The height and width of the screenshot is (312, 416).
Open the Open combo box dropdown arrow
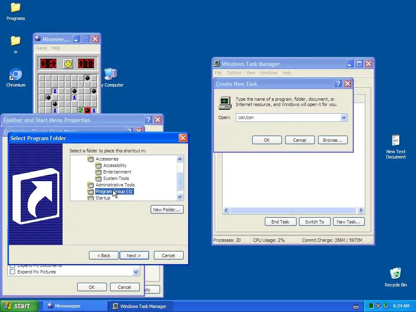click(x=344, y=117)
